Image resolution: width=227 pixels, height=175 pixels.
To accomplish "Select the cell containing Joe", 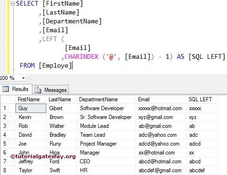I will tap(31, 144).
